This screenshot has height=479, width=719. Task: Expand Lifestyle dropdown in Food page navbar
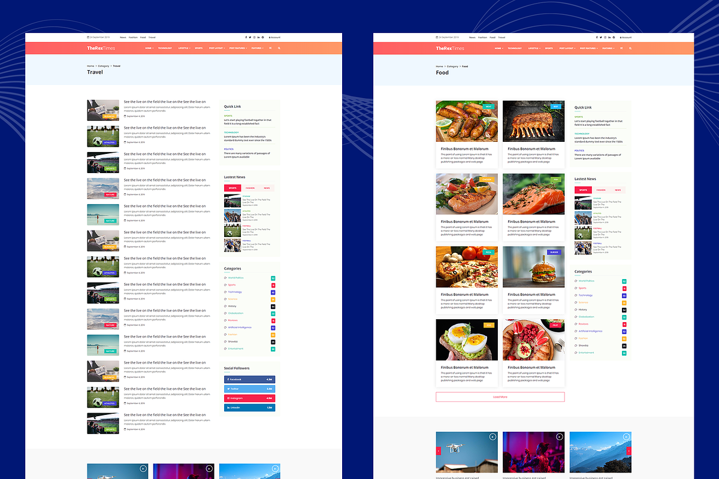(534, 48)
